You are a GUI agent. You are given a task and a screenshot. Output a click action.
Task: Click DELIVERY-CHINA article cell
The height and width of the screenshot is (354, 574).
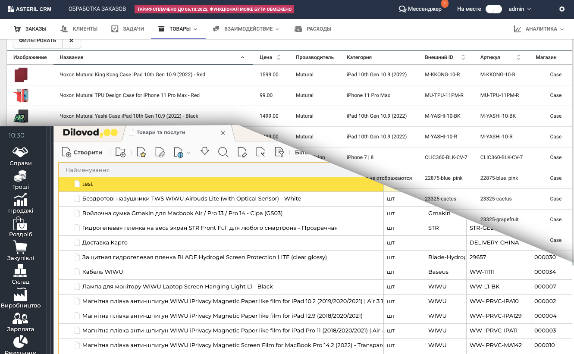point(494,243)
